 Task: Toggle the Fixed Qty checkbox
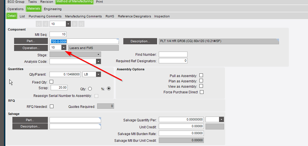coord(52,82)
